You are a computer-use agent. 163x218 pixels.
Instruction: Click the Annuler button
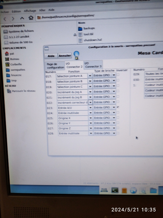point(65,56)
